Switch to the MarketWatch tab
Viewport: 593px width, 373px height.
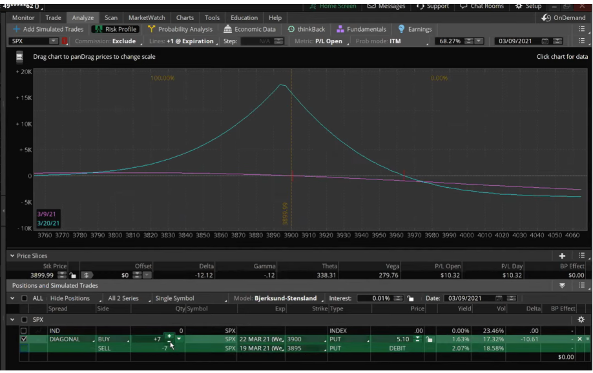(x=147, y=17)
